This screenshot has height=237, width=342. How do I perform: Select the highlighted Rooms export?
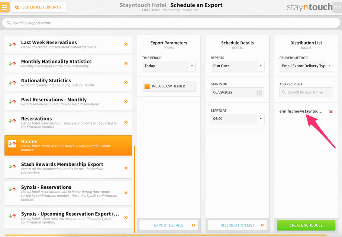pyautogui.click(x=68, y=145)
